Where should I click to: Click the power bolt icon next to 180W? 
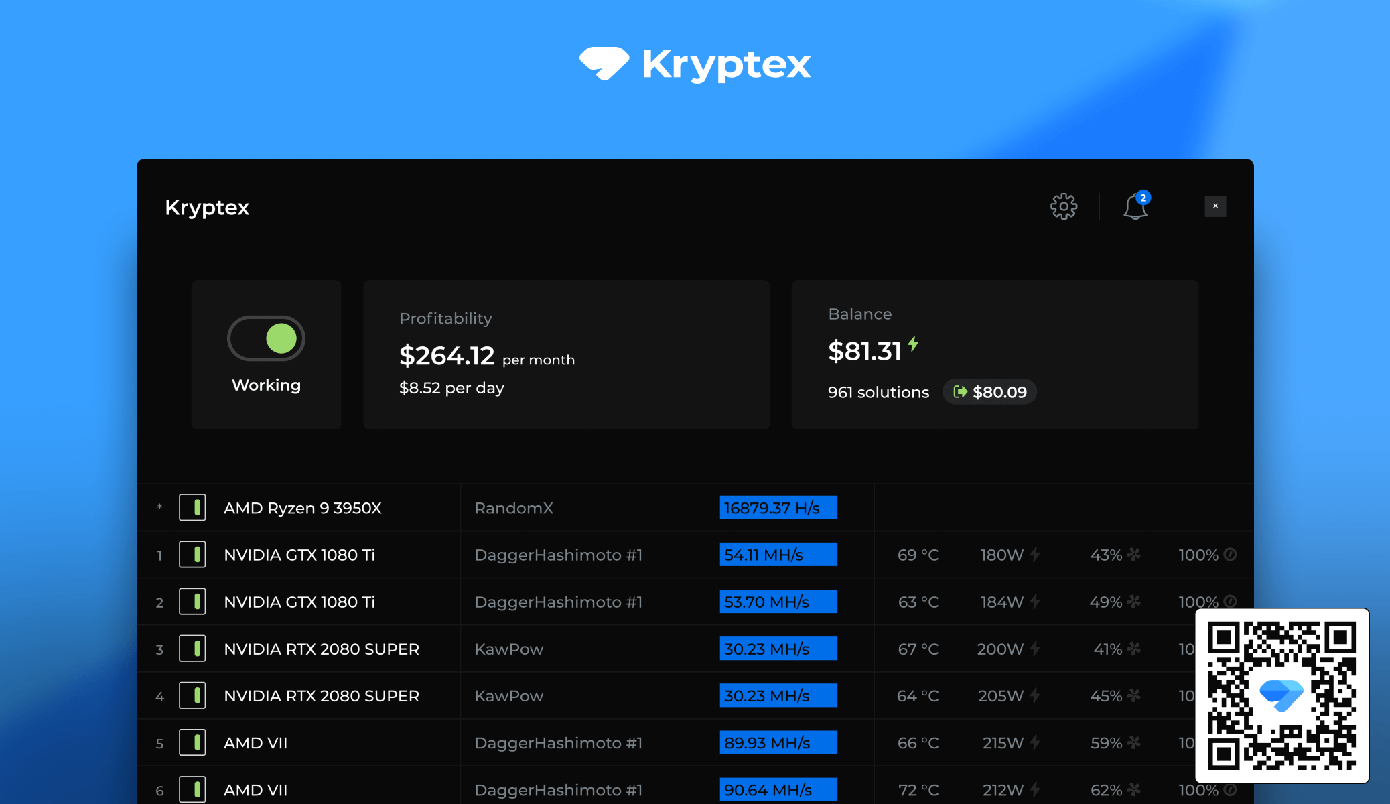(1035, 555)
